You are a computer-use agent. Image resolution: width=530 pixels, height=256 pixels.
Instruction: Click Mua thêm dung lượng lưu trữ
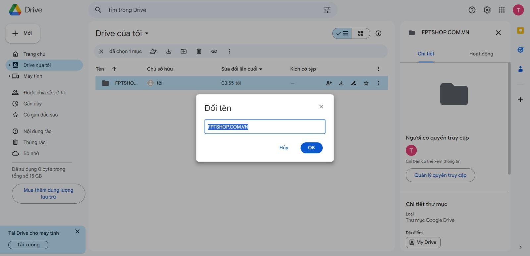[48, 193]
